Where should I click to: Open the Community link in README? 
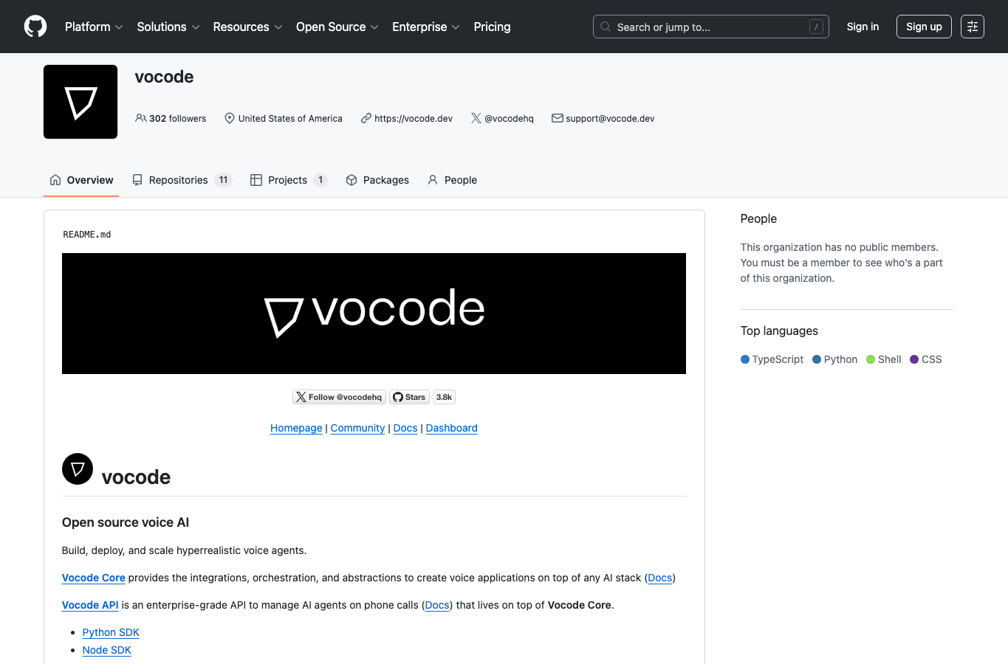point(357,428)
